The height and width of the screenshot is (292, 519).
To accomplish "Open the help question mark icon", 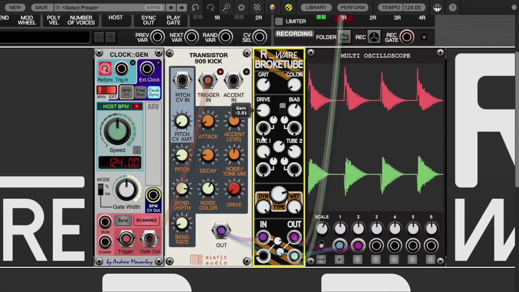I will [453, 8].
